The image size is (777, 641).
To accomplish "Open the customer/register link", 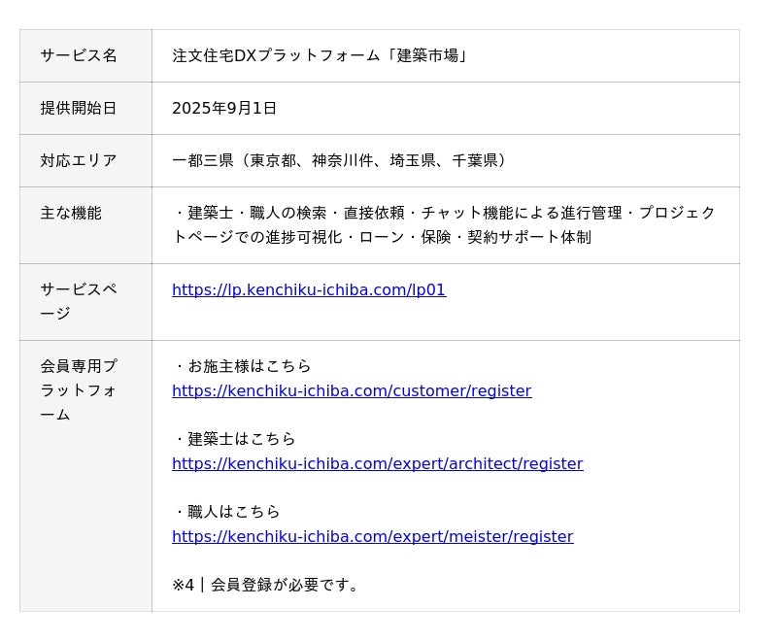I will pyautogui.click(x=352, y=390).
